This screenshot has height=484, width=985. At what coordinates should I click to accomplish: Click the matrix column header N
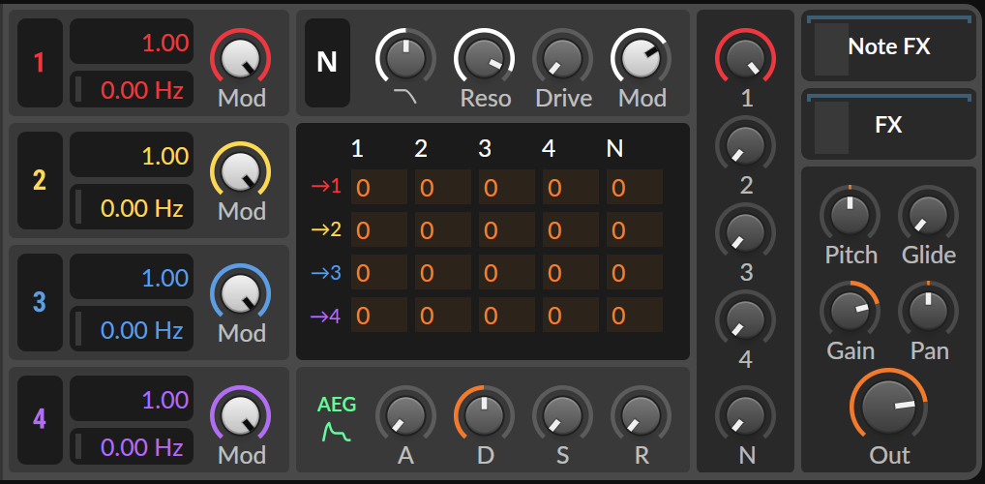click(614, 148)
